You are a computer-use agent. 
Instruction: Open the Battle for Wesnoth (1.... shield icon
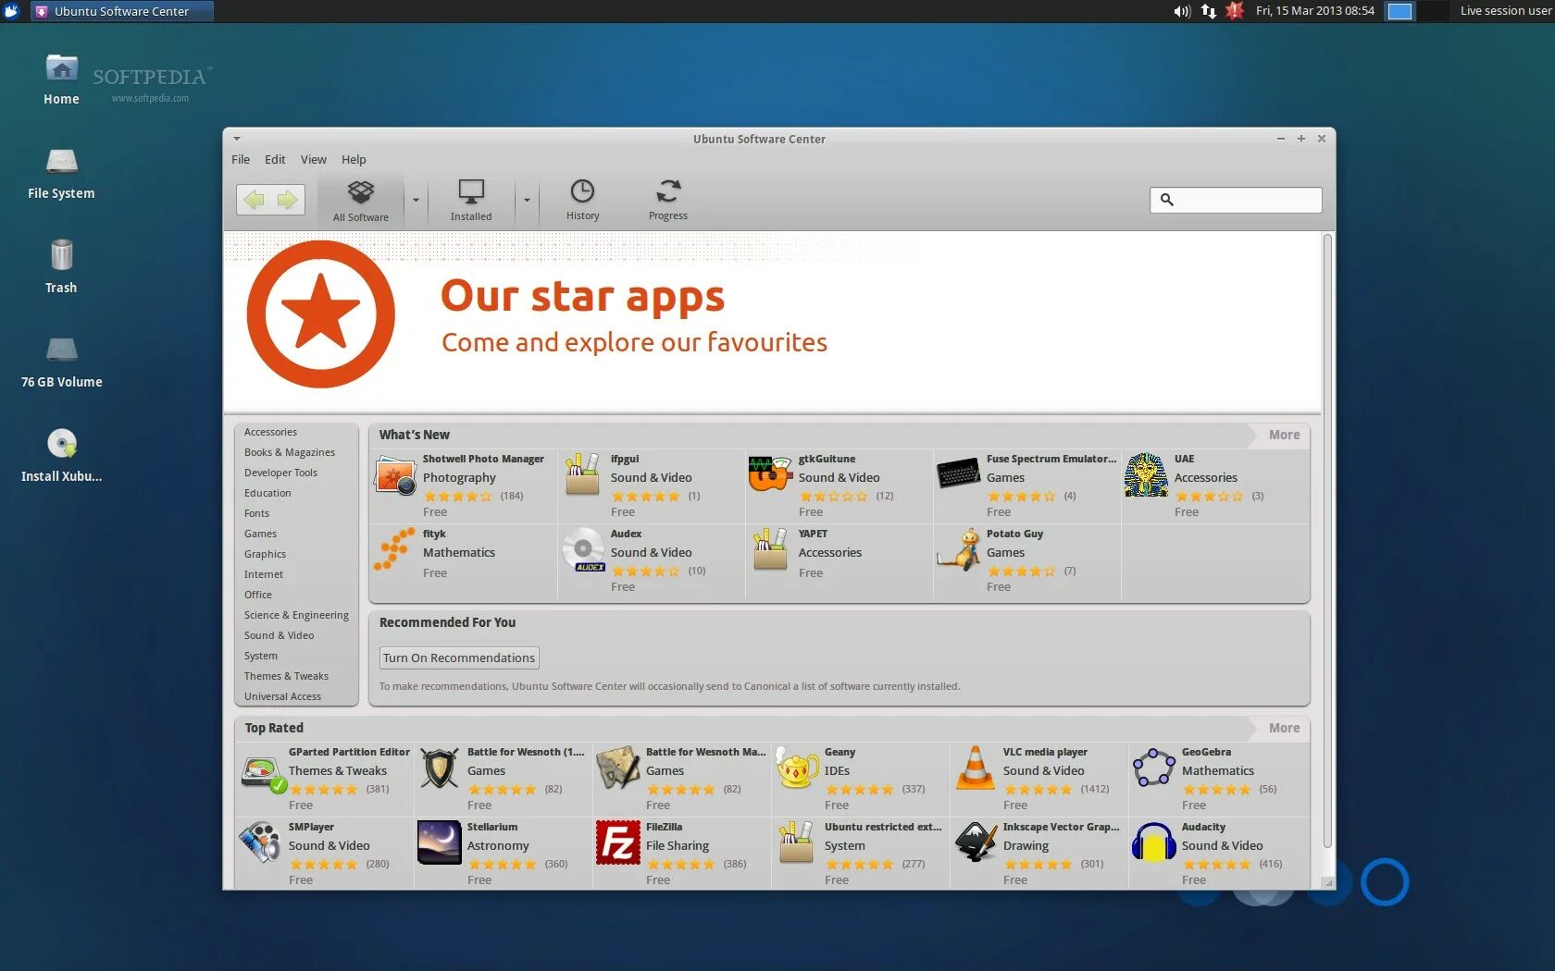[440, 768]
